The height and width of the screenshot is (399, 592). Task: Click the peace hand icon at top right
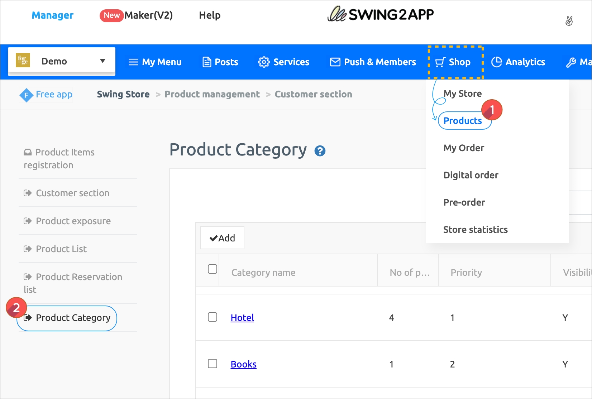click(569, 21)
